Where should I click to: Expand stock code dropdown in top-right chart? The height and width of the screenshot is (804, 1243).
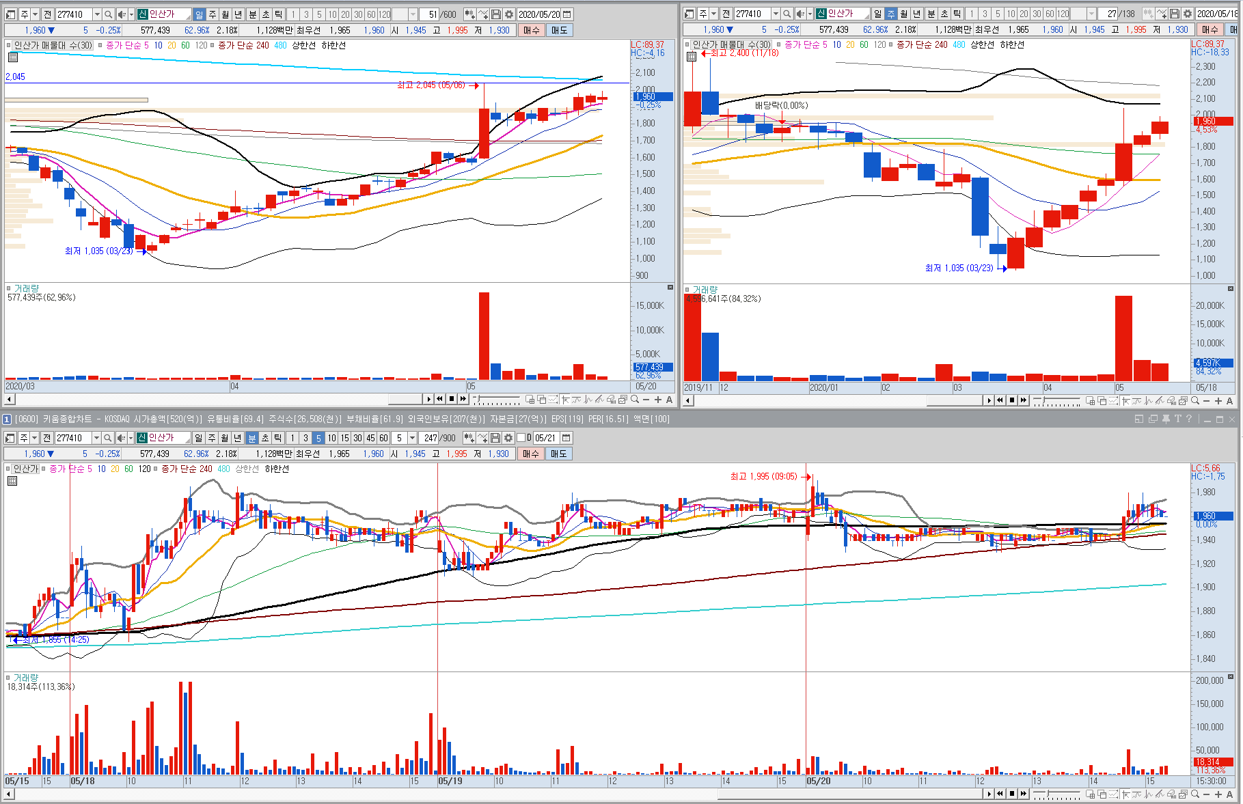click(775, 14)
